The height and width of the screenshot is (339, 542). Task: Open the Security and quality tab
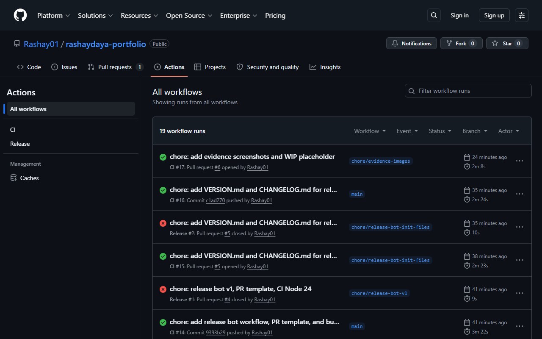268,67
